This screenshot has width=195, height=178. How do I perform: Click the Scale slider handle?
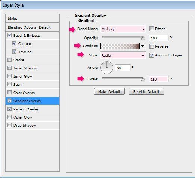(143, 80)
